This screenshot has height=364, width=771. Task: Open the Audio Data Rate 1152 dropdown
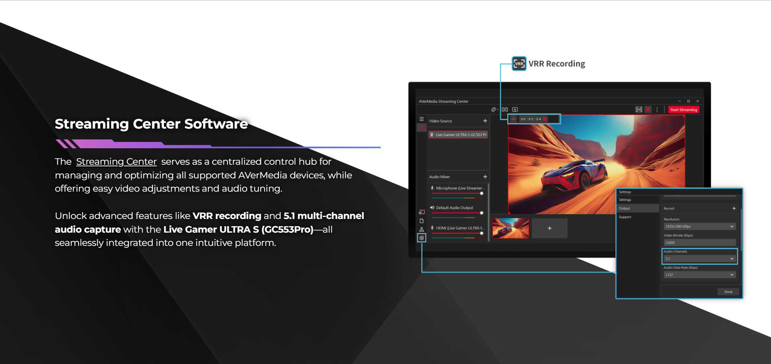[x=699, y=275]
